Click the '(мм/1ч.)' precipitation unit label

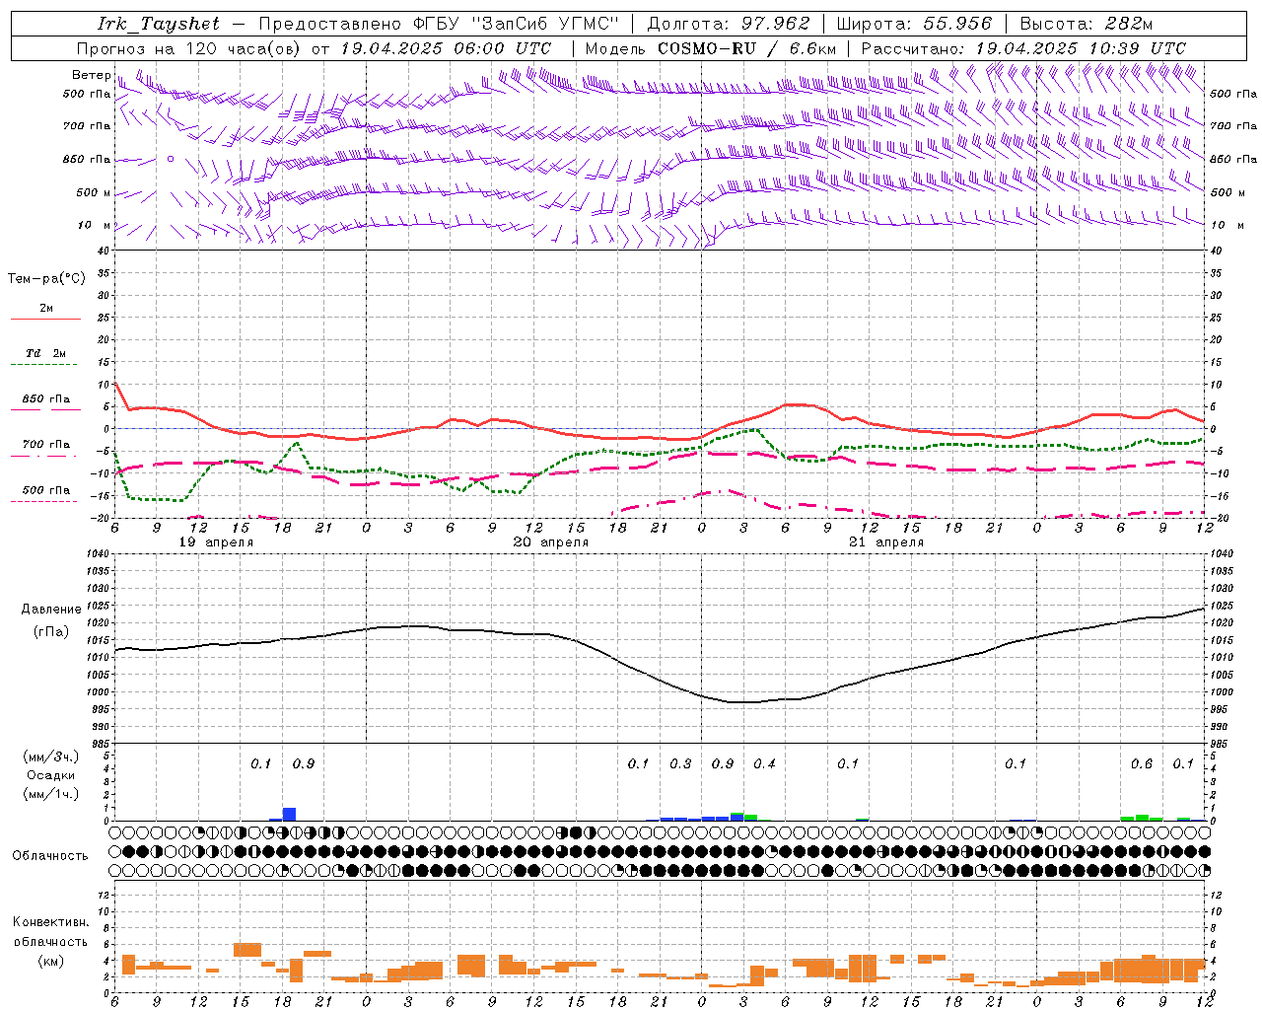[51, 794]
